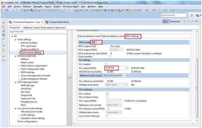202x128 pixels.
Task: Expand the Flash memory organization node
Action: pyautogui.click(x=19, y=66)
